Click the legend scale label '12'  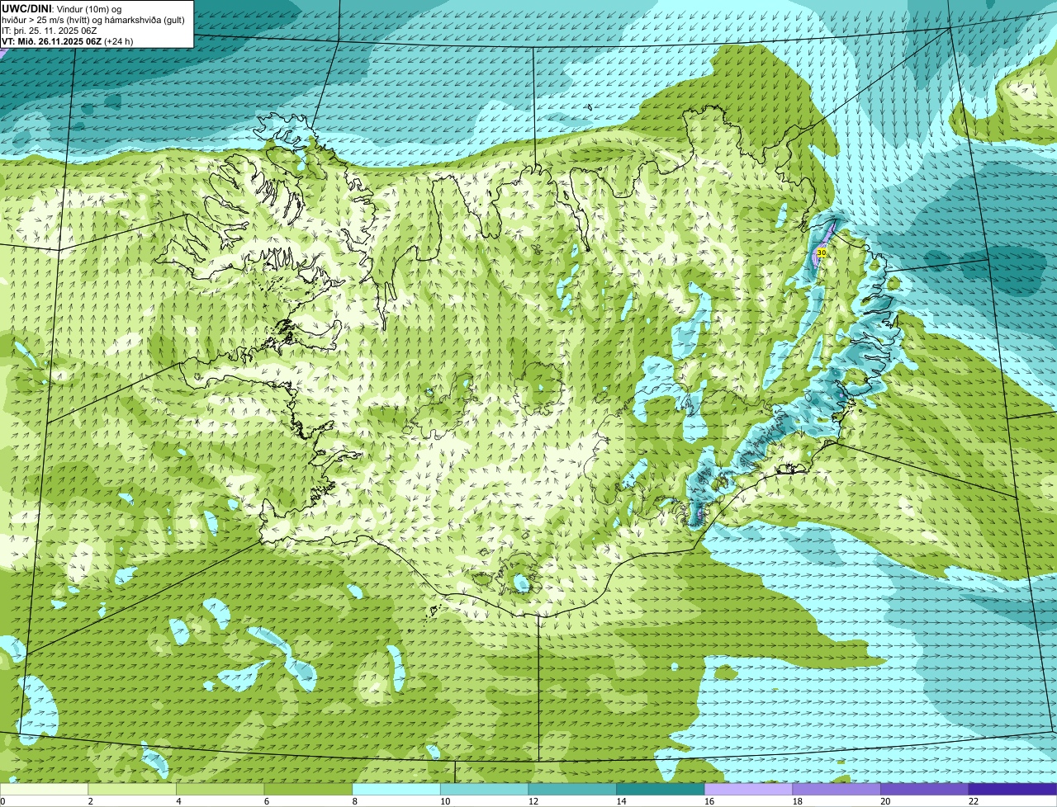533,801
